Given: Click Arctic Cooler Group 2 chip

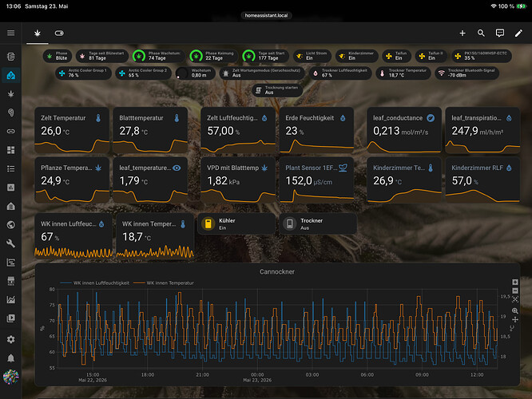Looking at the screenshot, I should [144, 73].
